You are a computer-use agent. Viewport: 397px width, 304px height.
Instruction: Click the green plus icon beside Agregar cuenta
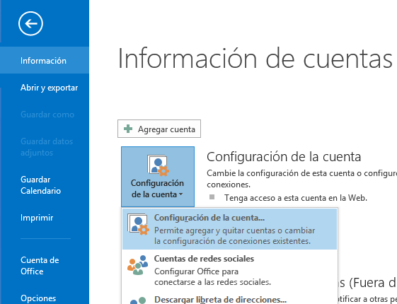click(128, 129)
